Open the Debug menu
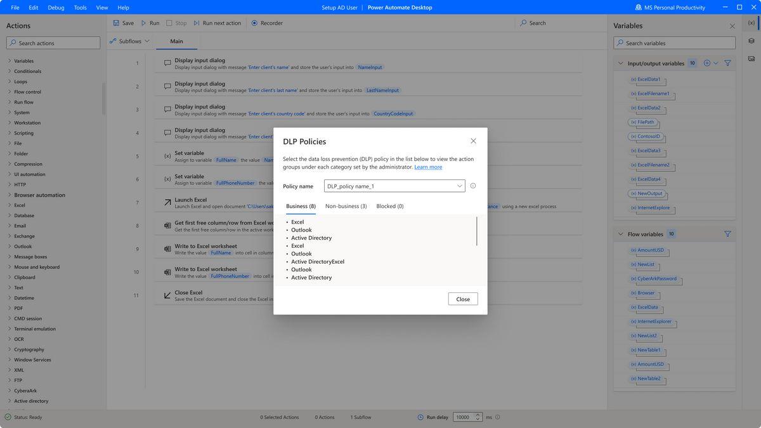This screenshot has height=428, width=761. 56,8
